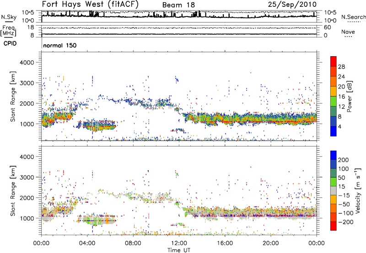This screenshot has height=253, width=366.
Task: Click the '04:00' time axis tick label
Action: pos(87,243)
